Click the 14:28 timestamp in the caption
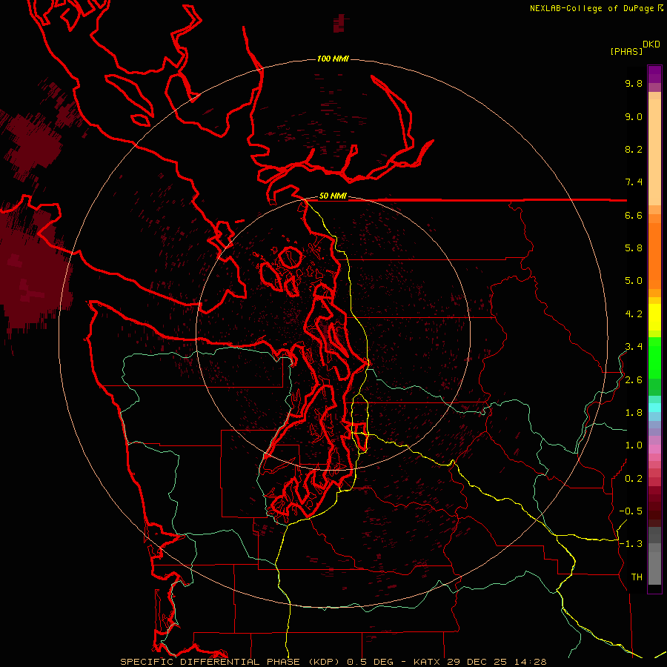The width and height of the screenshot is (667, 667). (530, 662)
